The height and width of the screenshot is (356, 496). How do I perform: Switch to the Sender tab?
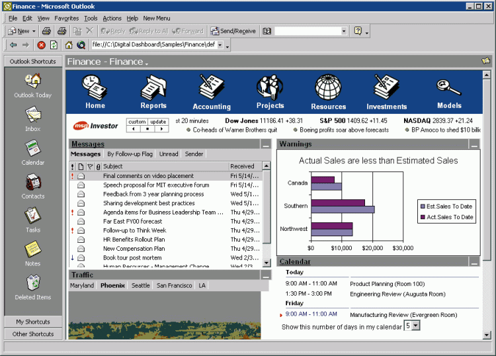(194, 154)
